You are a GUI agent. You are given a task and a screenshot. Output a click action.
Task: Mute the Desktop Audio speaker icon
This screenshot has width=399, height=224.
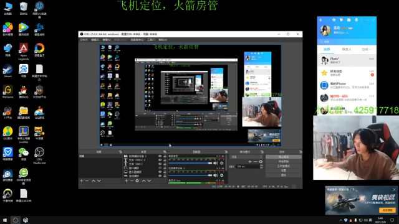click(216, 163)
